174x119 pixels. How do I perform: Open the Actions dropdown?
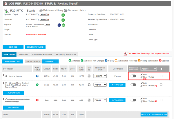point(148,69)
